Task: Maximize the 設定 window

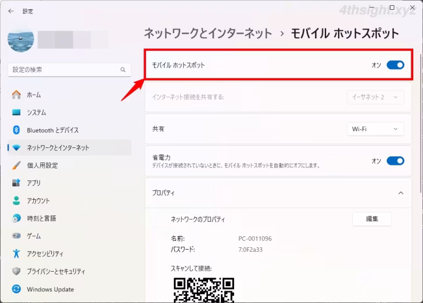Action: click(392, 8)
